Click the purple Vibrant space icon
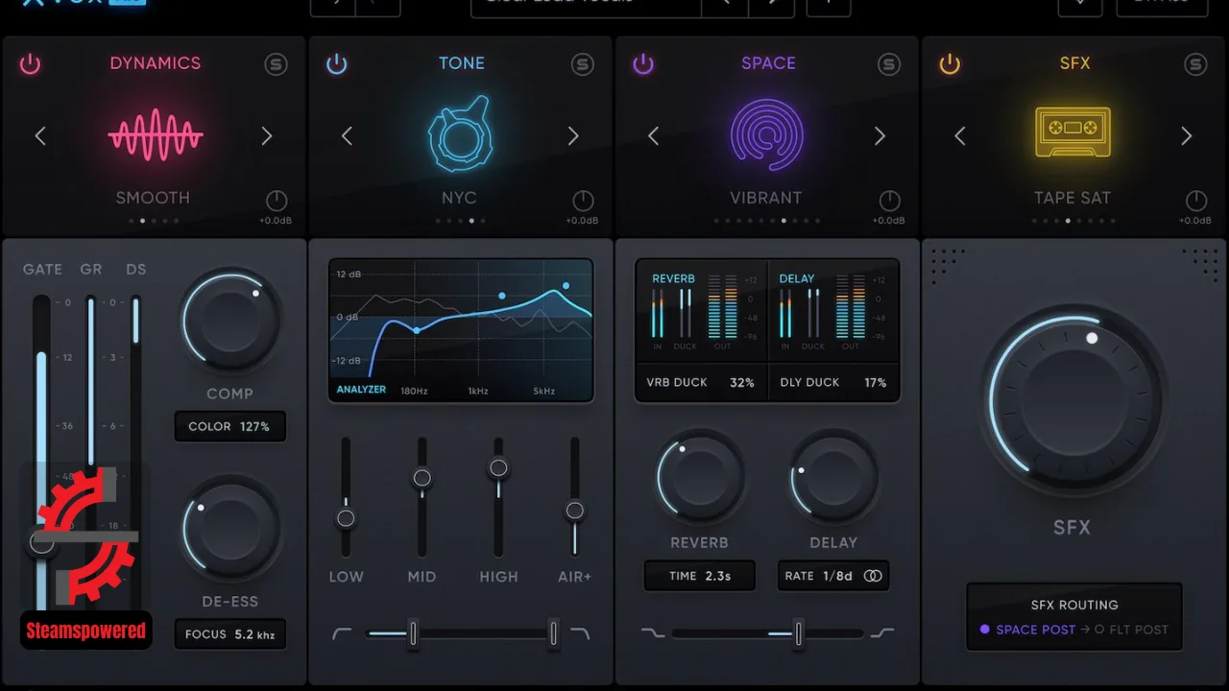This screenshot has height=691, width=1229. (x=766, y=136)
